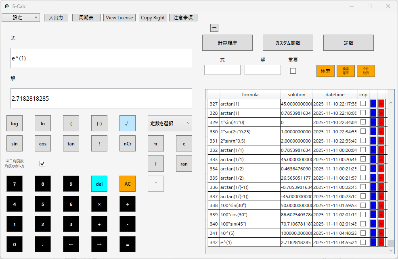Collapse the history panel with the minus button
398x259 pixels.
[x=214, y=27]
